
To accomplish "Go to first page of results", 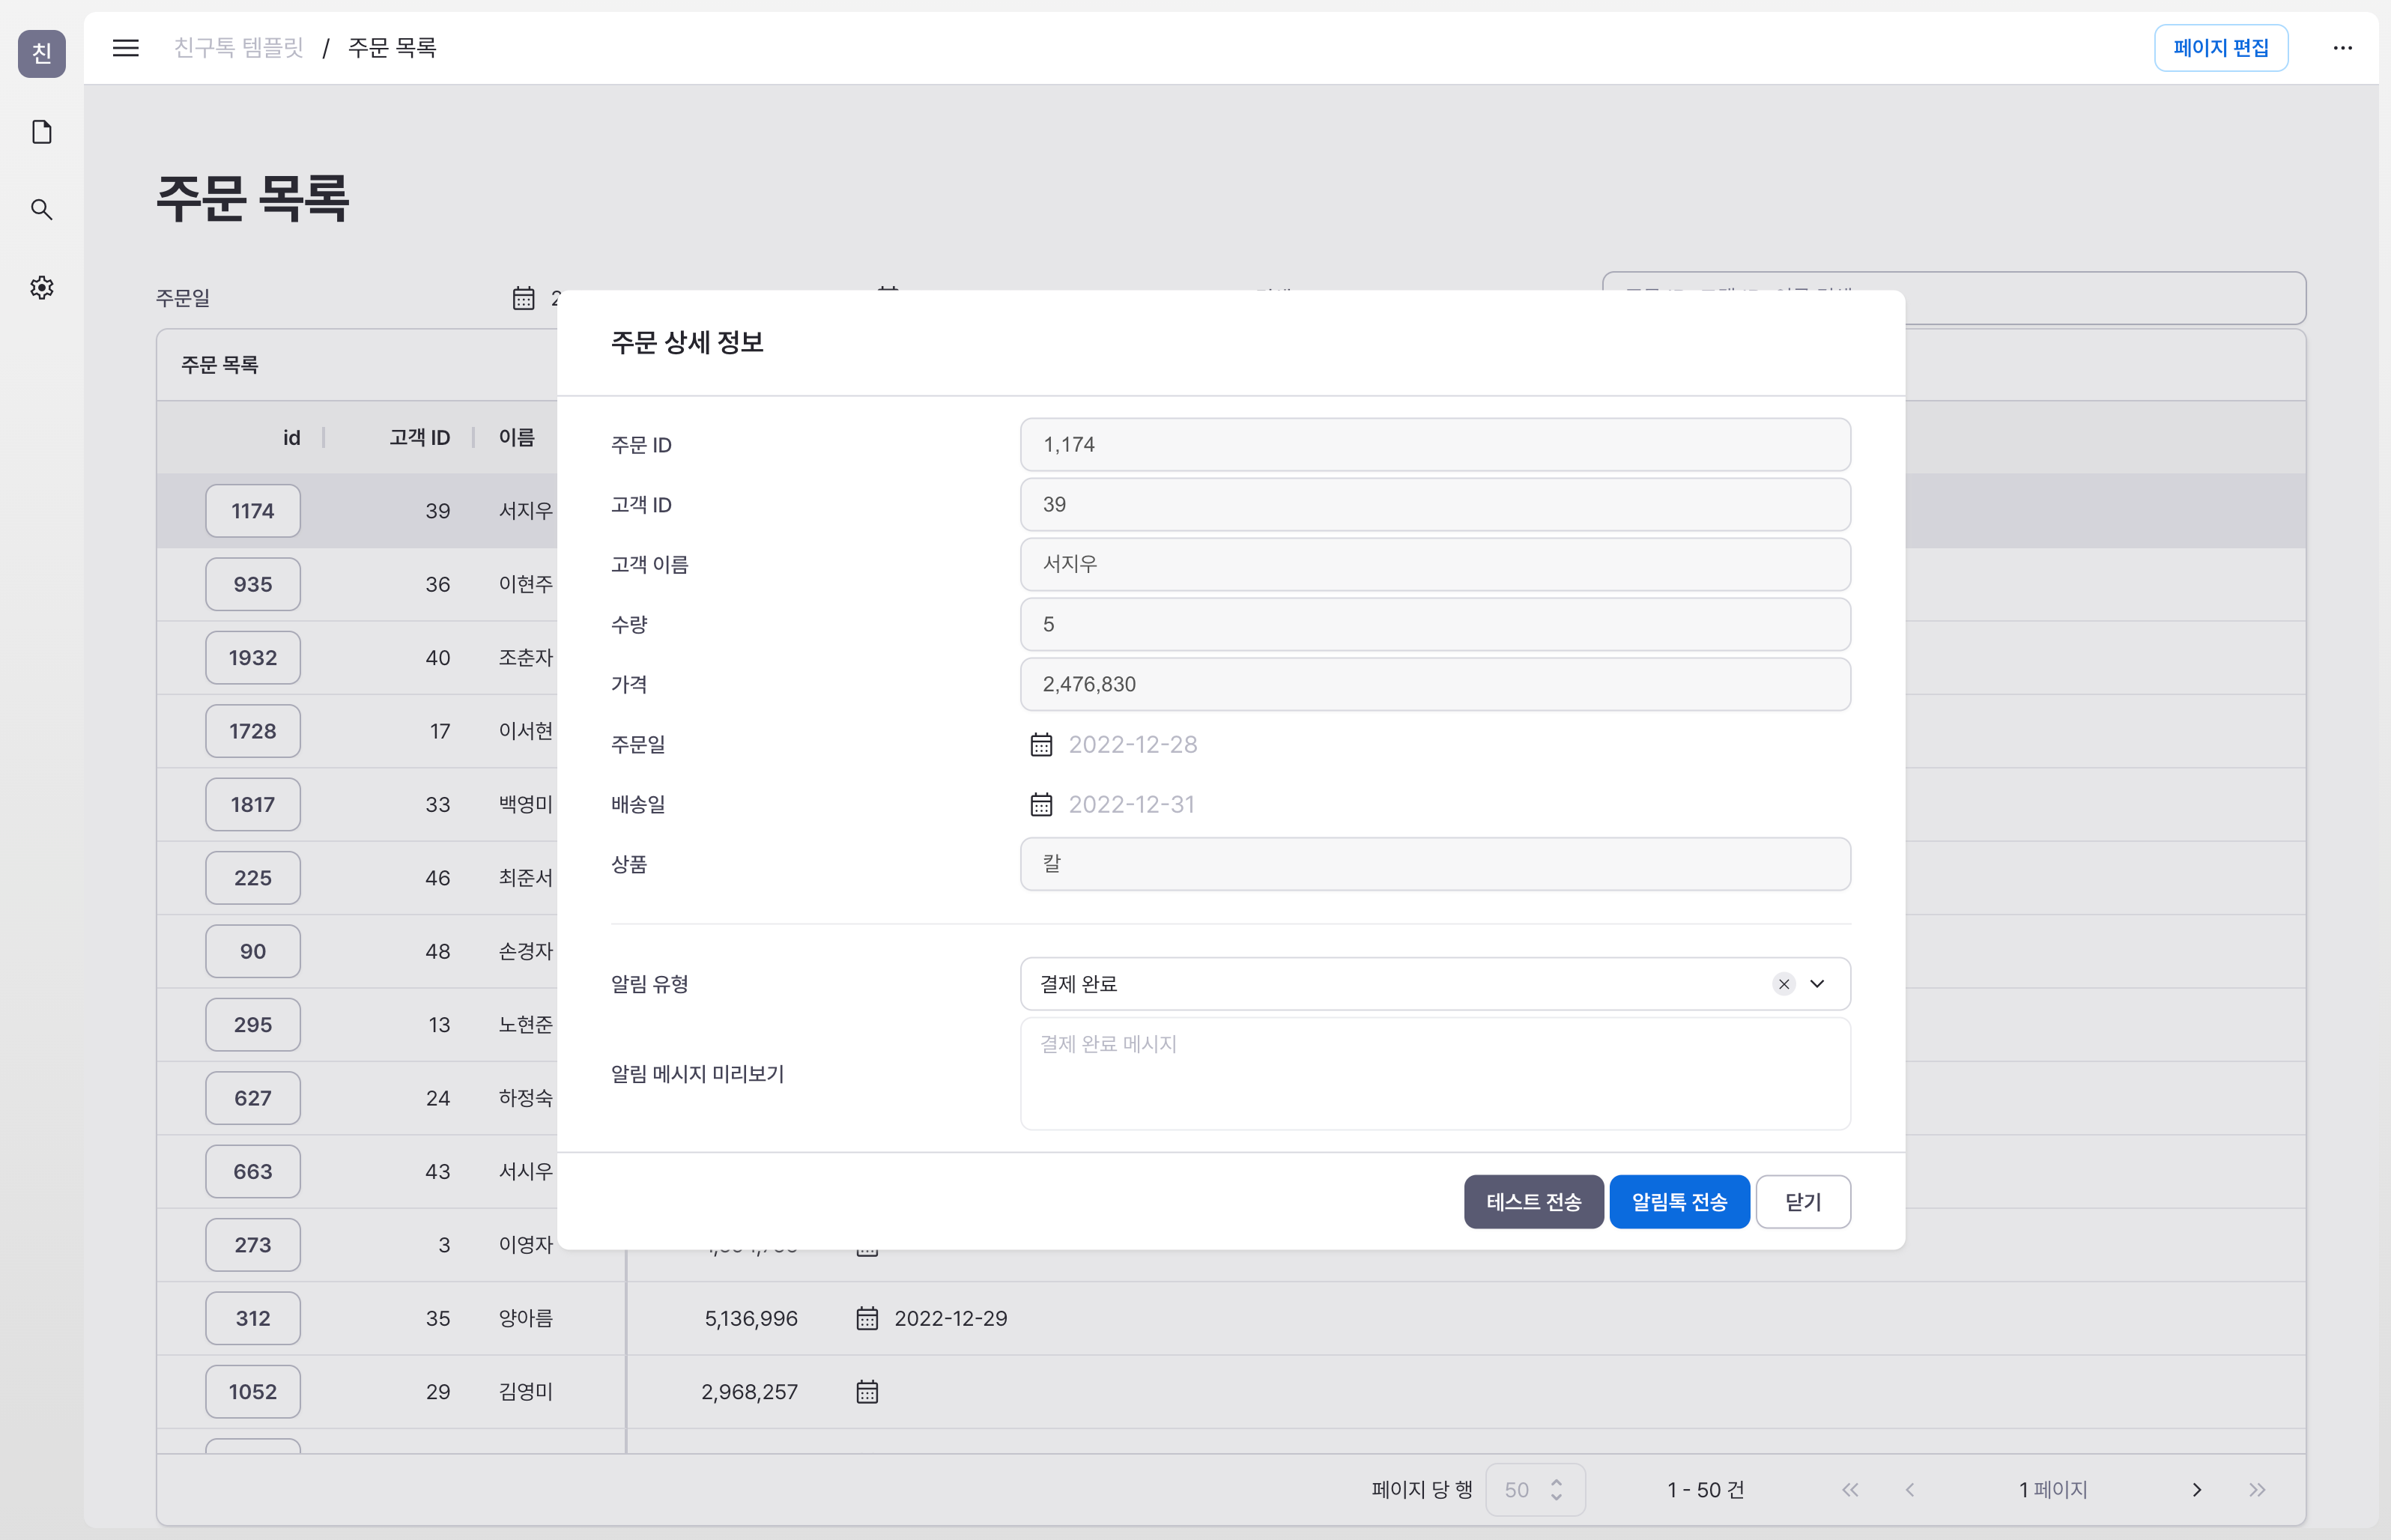I will point(1850,1490).
